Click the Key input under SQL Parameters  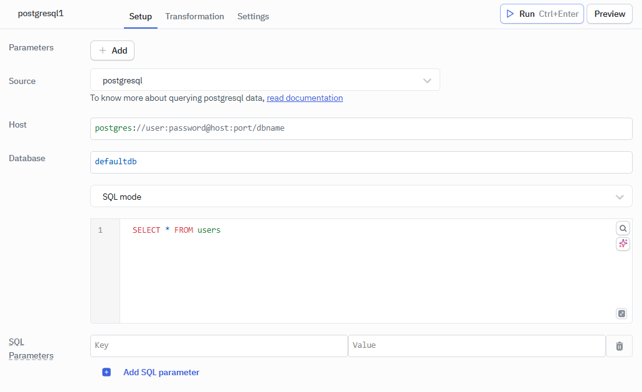(218, 346)
